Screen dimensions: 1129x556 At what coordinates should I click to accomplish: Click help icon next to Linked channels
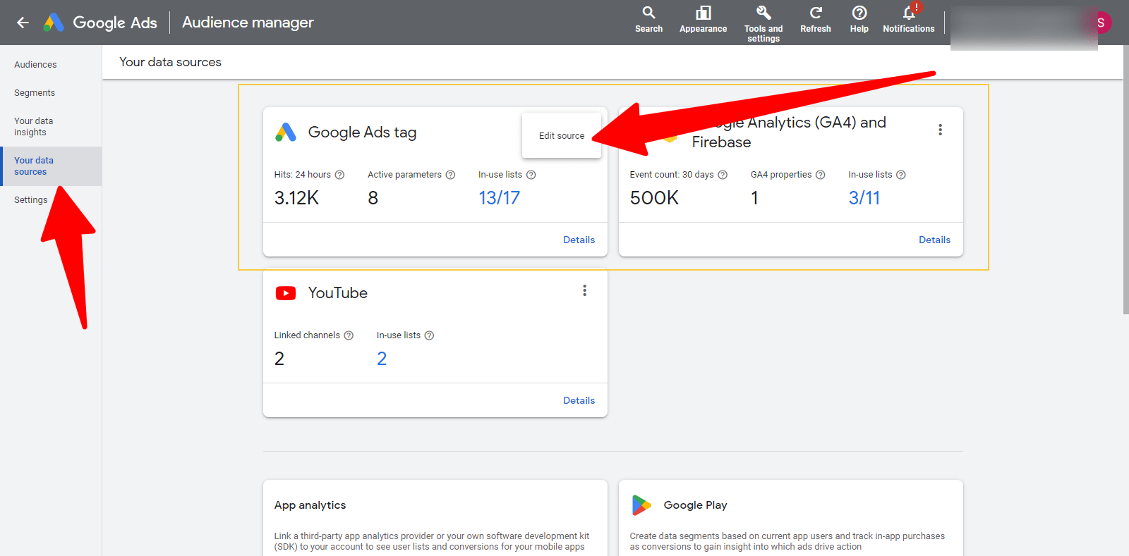[x=349, y=335]
